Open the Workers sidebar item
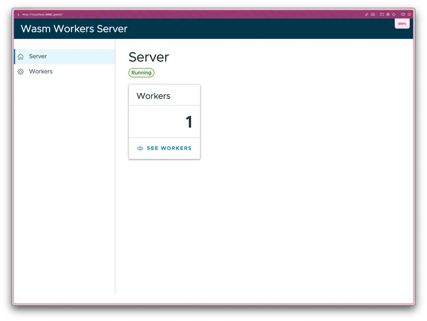The height and width of the screenshot is (321, 427). pyautogui.click(x=41, y=72)
